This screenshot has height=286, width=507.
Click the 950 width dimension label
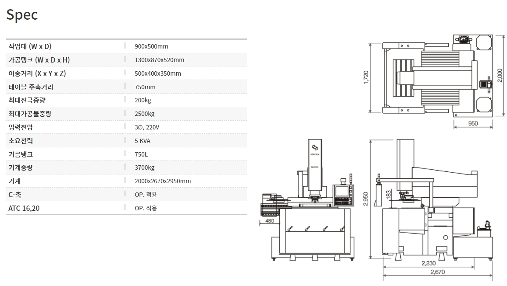point(473,124)
